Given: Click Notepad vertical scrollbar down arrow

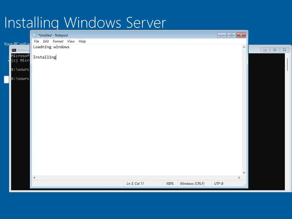Looking at the screenshot, I should click(244, 173).
